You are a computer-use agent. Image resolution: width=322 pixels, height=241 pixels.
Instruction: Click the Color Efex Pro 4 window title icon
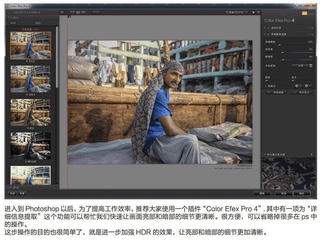(x=8, y=6)
